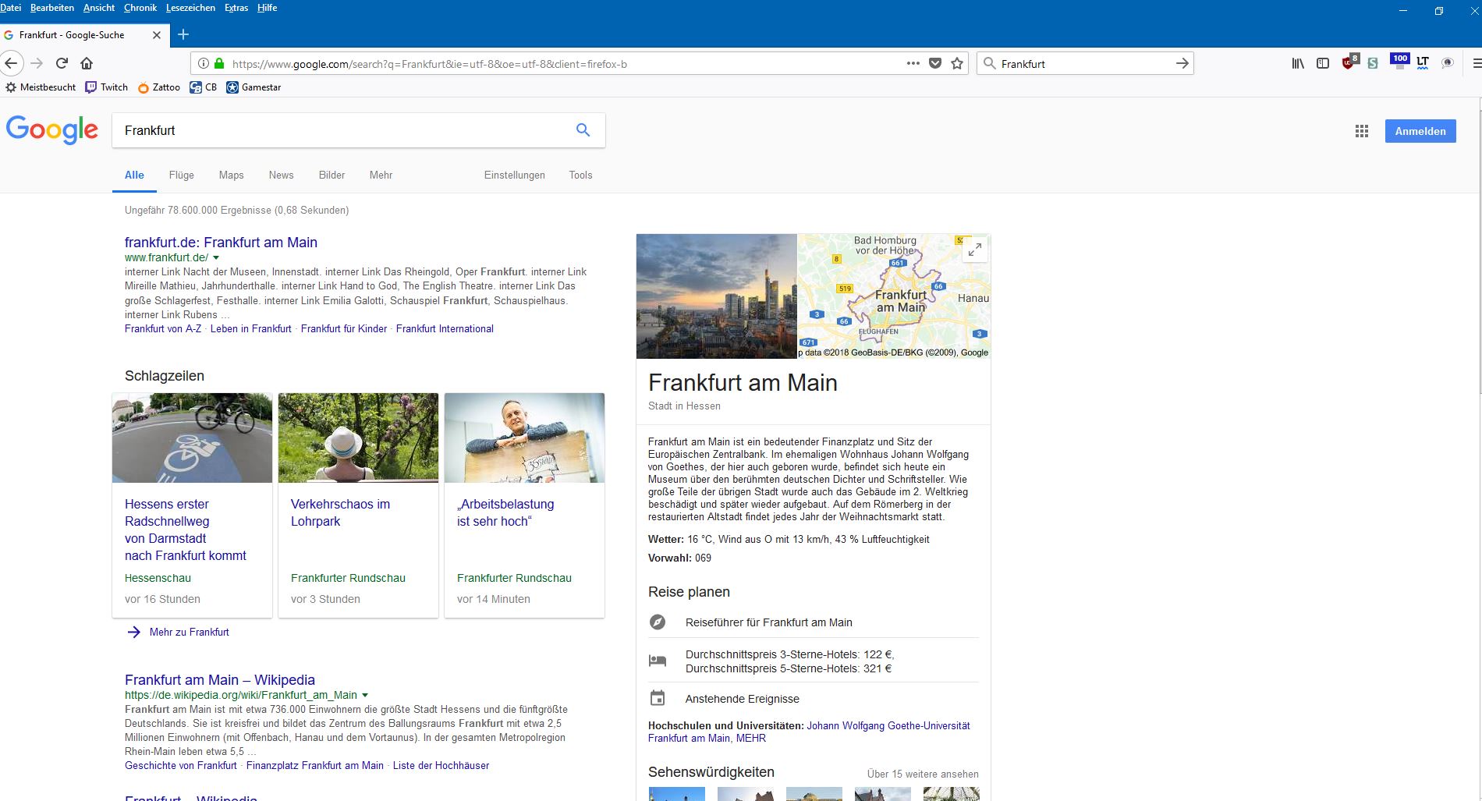This screenshot has width=1482, height=801.
Task: Open the Firefox hamburger menu
Action: (1476, 63)
